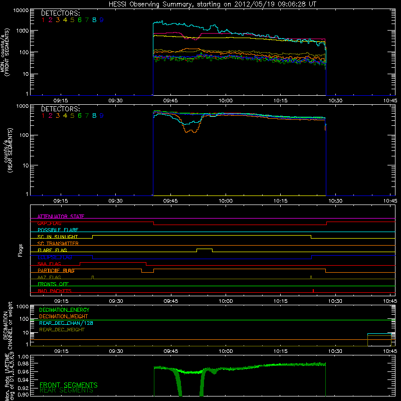Select red detector 1 in front segments legend
Image resolution: width=401 pixels, height=401 pixels.
43,20
